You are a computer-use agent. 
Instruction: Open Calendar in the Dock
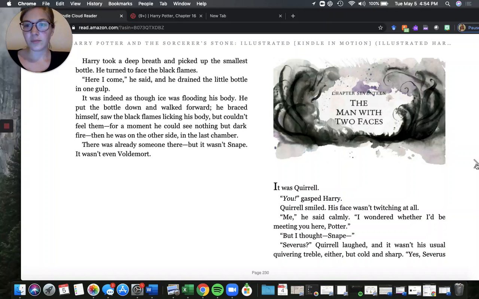click(x=64, y=290)
